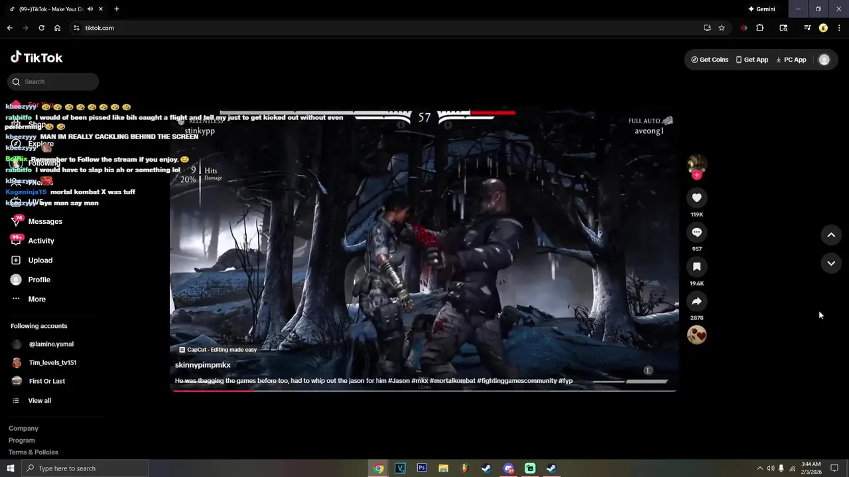This screenshot has width=849, height=477.
Task: Open the account avatar menu at top right
Action: coord(824,60)
